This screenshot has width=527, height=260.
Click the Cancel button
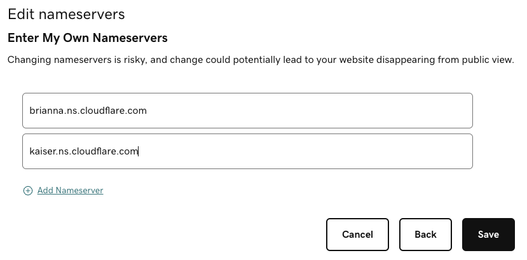pyautogui.click(x=357, y=235)
